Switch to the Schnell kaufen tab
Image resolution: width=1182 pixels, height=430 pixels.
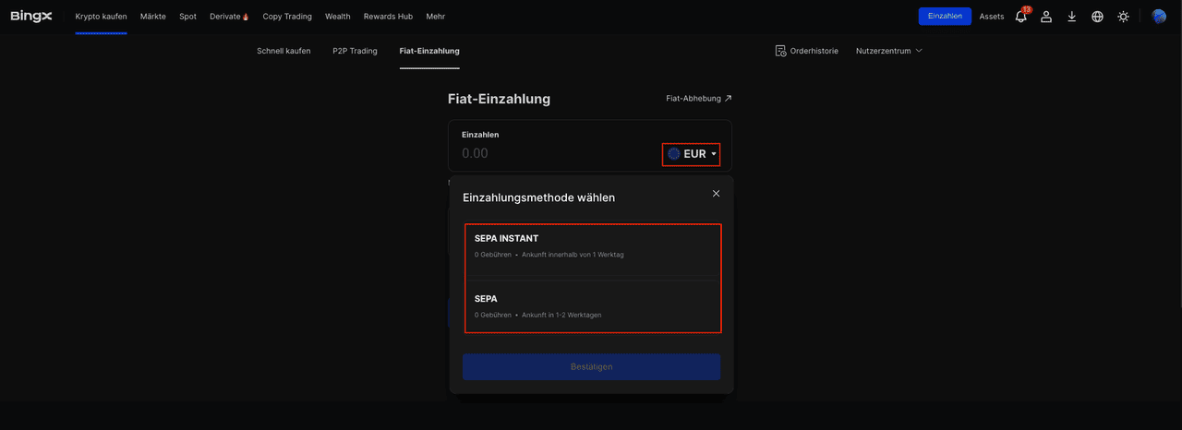coord(283,51)
